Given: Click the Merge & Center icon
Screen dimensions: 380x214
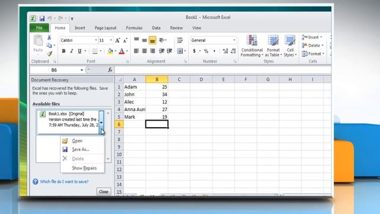Looking at the screenshot, I should [x=180, y=51].
